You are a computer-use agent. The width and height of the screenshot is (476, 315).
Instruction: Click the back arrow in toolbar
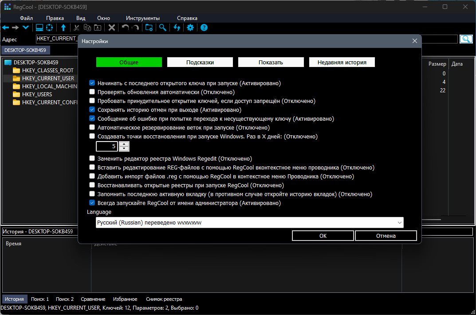6,28
